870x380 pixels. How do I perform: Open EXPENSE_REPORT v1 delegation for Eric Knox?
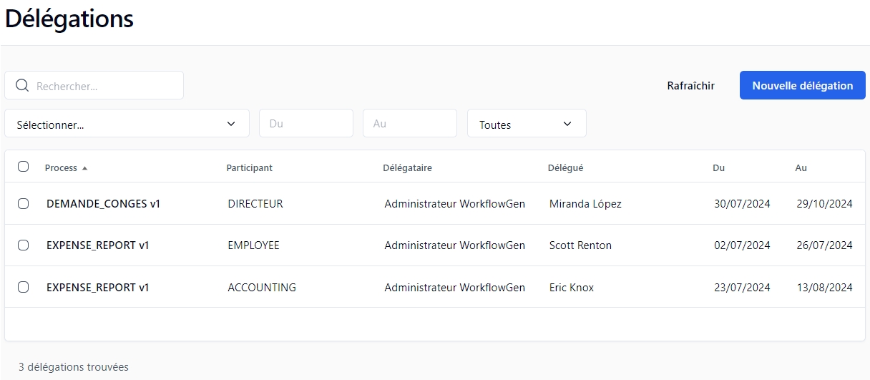tap(97, 288)
